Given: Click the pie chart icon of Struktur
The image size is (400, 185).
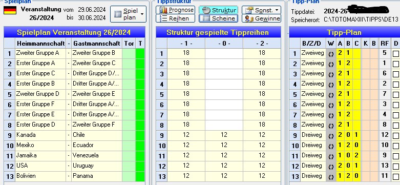Looking at the screenshot, I should click(x=206, y=10).
